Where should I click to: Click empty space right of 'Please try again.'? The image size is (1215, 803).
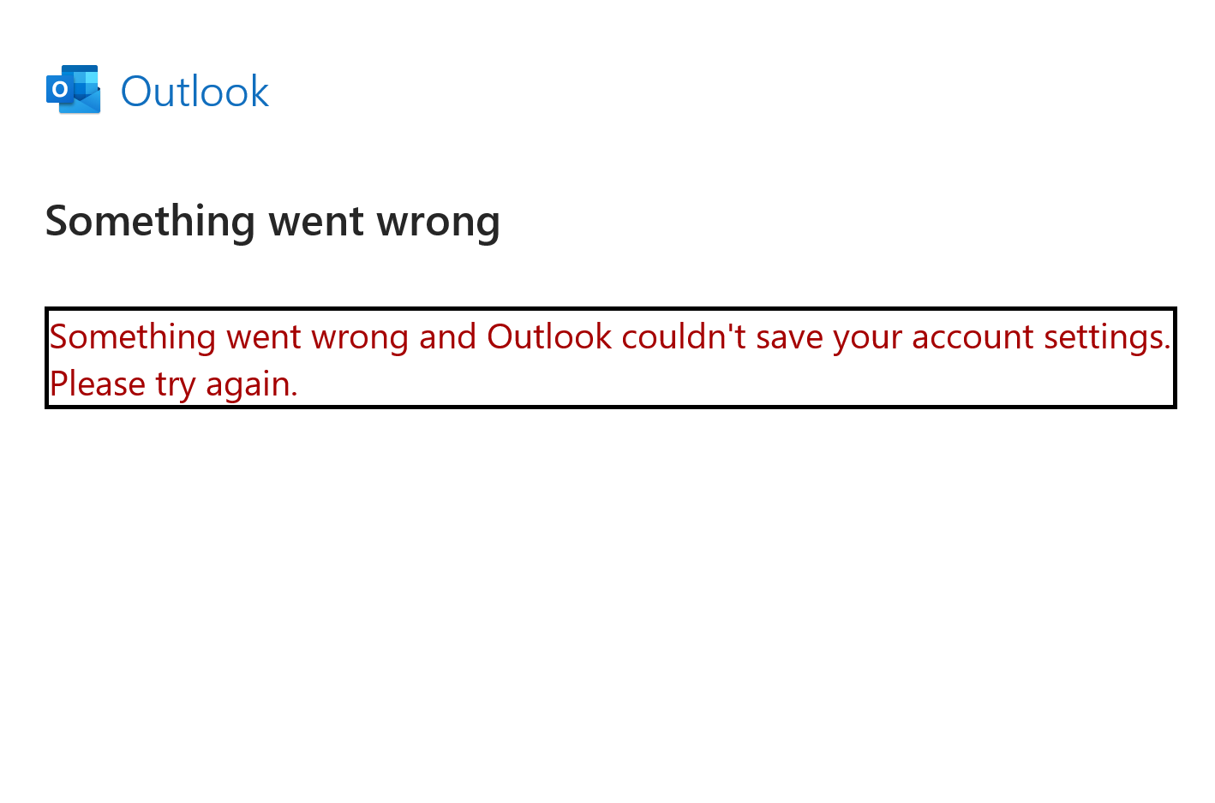728,384
